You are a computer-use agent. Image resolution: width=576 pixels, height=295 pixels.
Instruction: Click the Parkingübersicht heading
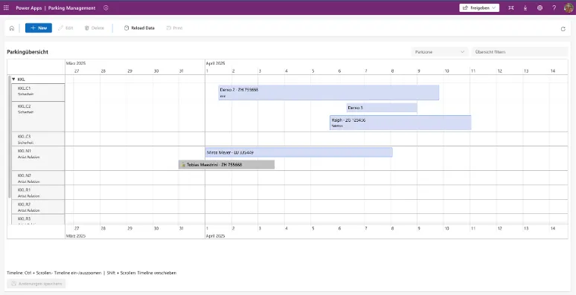point(28,52)
